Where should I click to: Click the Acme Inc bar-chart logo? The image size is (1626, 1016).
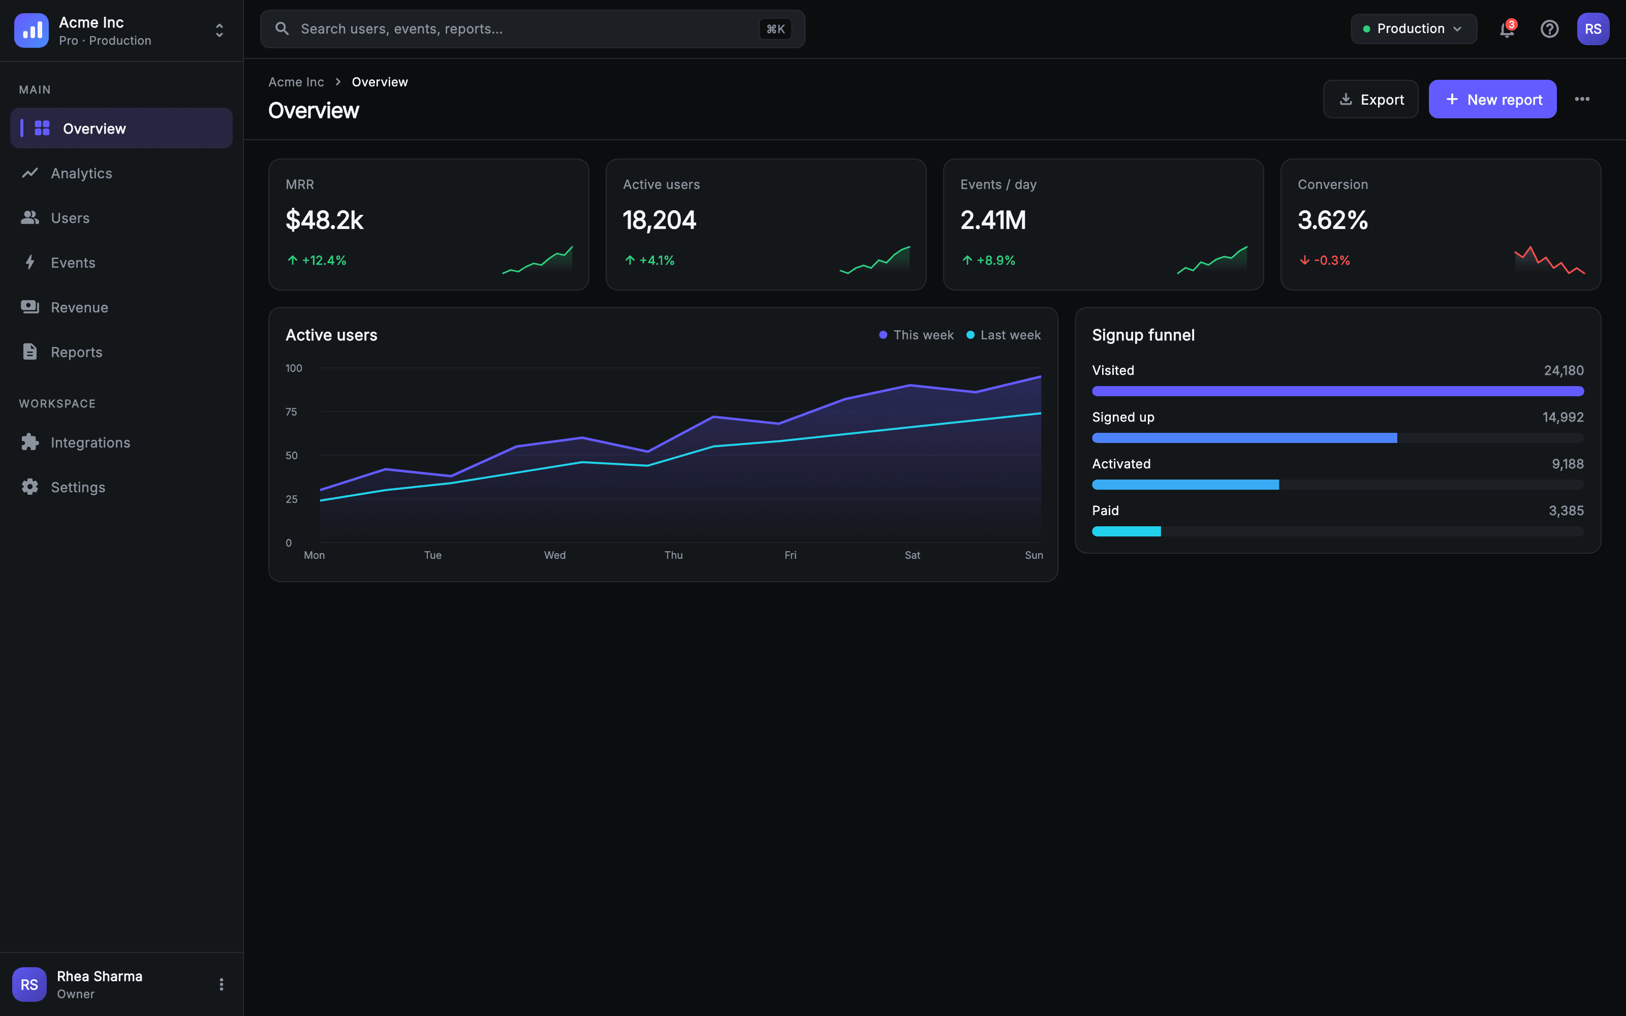click(x=31, y=30)
